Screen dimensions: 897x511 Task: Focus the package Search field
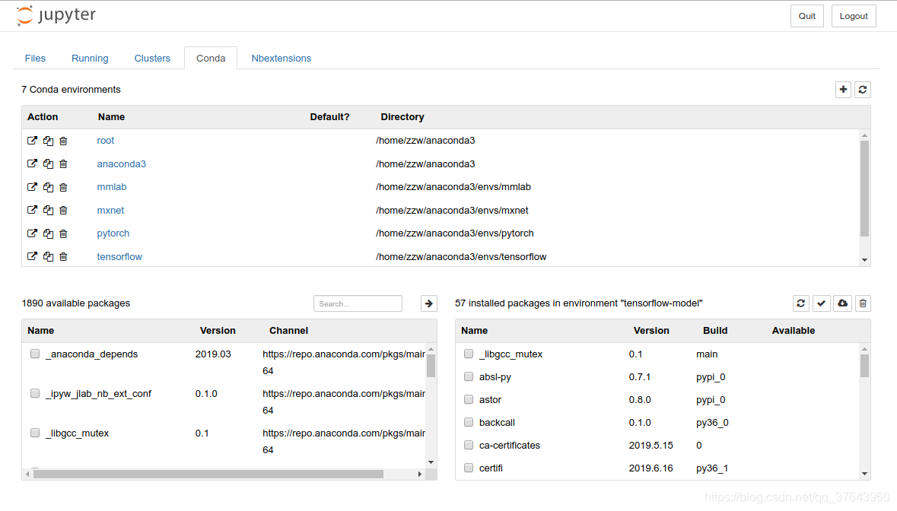point(358,303)
